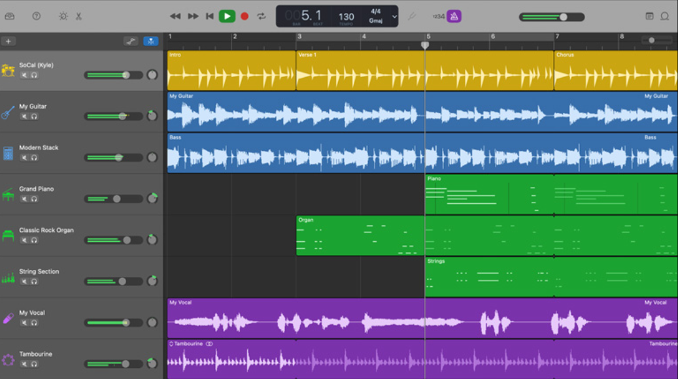The image size is (678, 379).
Task: Select the Chorus drummer region
Action: click(616, 71)
